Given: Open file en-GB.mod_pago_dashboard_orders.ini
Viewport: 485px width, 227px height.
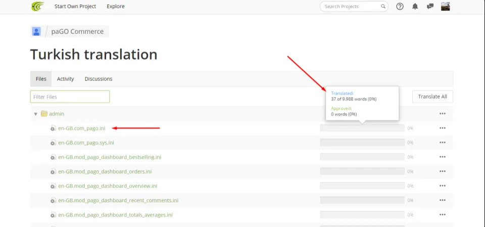Looking at the screenshot, I should (105, 171).
